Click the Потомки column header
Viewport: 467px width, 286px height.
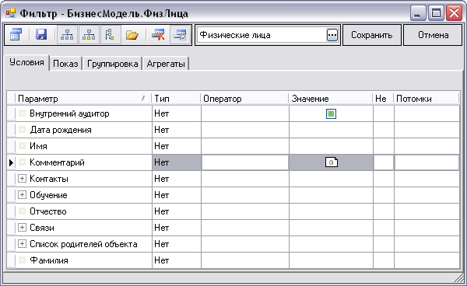point(427,99)
